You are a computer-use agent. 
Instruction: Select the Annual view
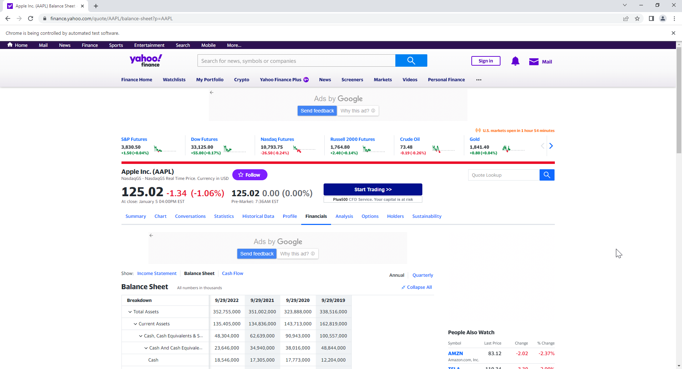[397, 275]
